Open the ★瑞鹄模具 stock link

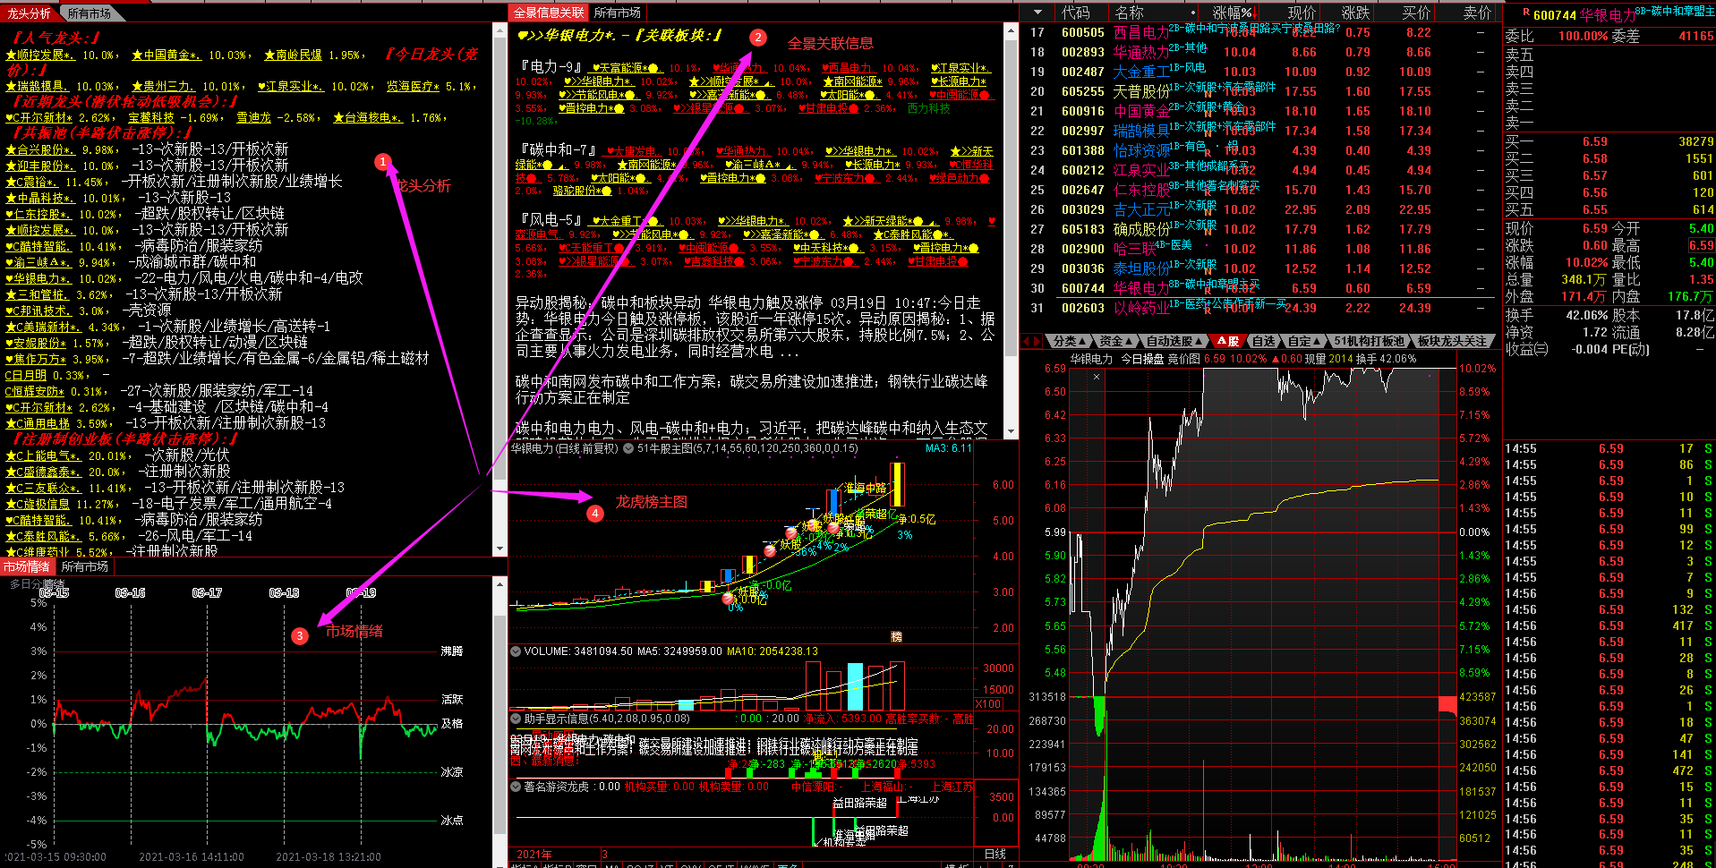(37, 87)
